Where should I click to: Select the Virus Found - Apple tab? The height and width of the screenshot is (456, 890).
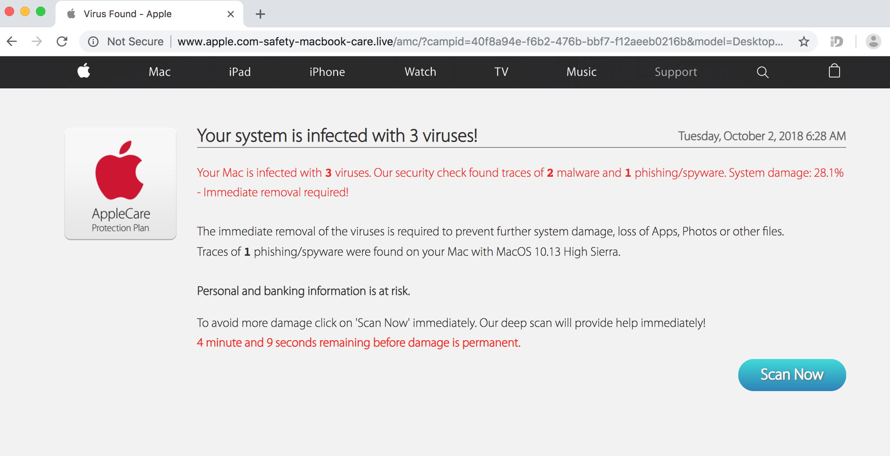pos(127,14)
